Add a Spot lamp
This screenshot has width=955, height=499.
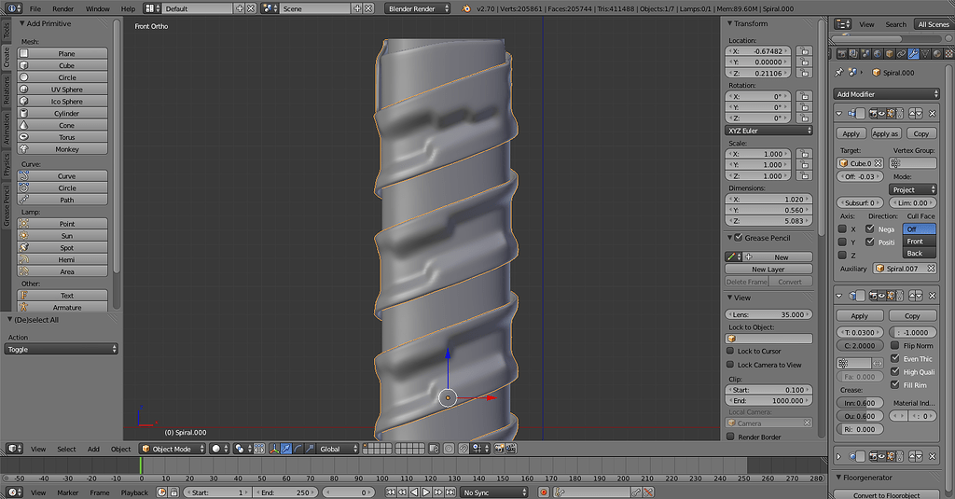click(x=62, y=248)
